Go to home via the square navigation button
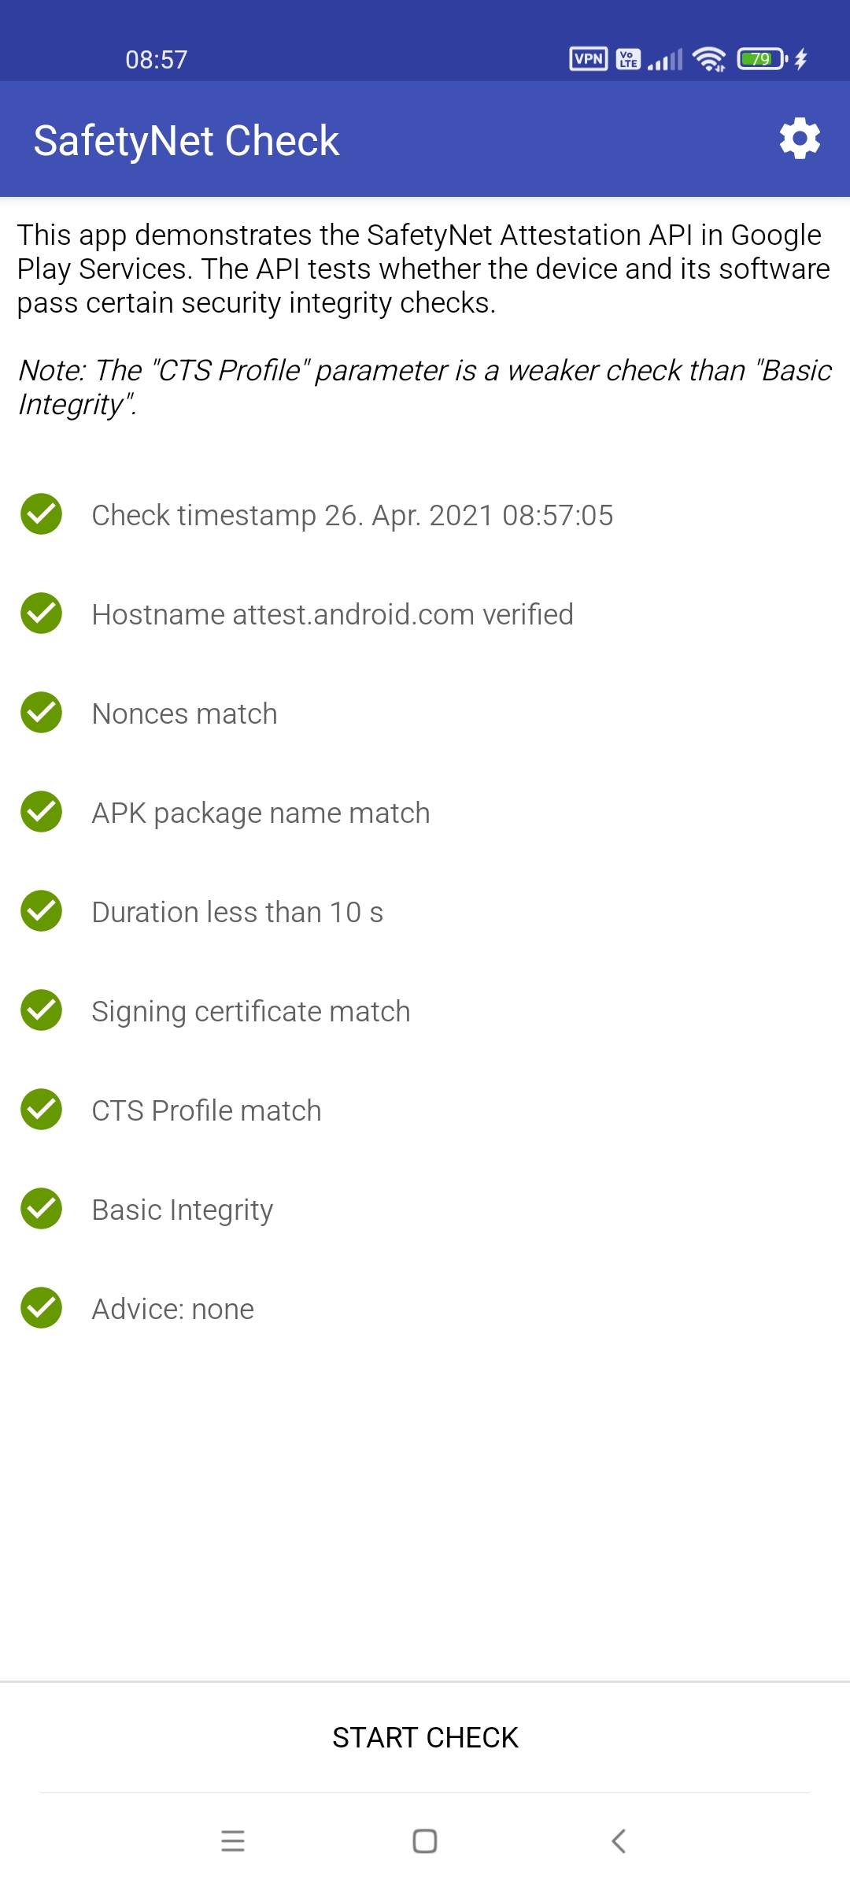 [425, 1841]
